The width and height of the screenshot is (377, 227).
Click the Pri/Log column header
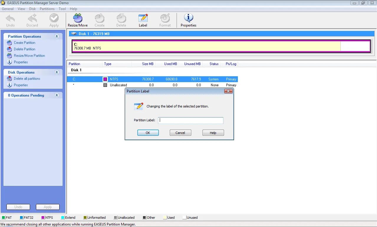pos(229,64)
